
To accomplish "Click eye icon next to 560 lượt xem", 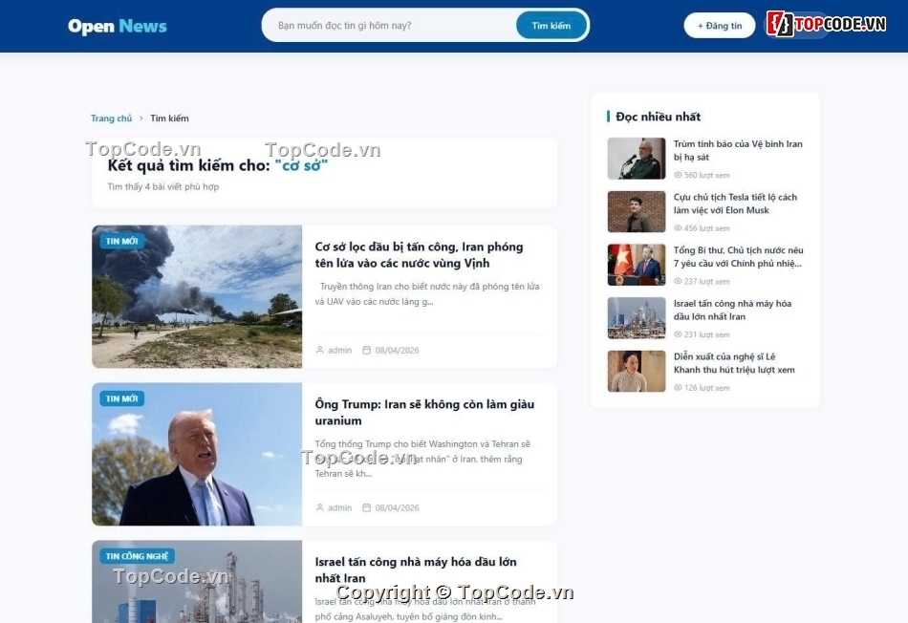I will (678, 175).
